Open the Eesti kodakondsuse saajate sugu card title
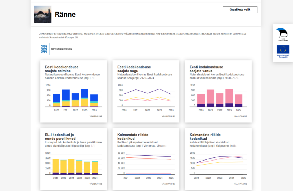This screenshot has height=191, width=293. click(x=134, y=69)
